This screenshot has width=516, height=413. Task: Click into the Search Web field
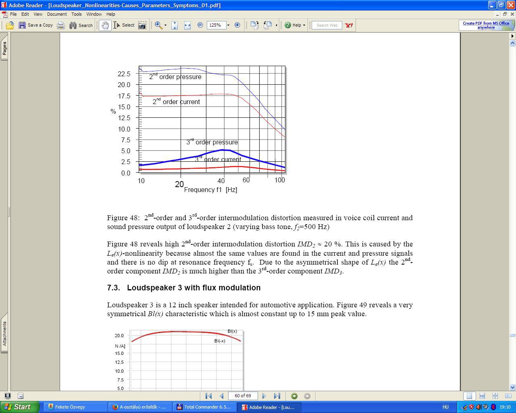pos(327,25)
